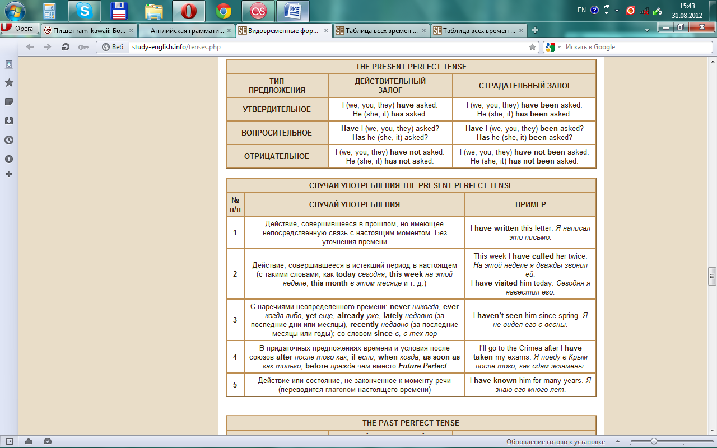The height and width of the screenshot is (448, 717).
Task: Click the УТВЕРДИТЕЛЬНОЕ row label
Action: 277,109
